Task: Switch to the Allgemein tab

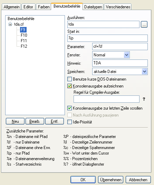Action: point(11,7)
